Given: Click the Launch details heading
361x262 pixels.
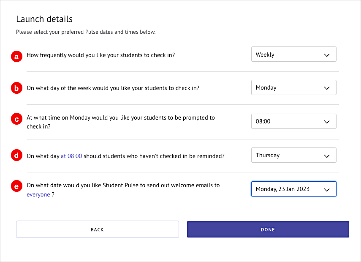Looking at the screenshot, I should click(x=44, y=19).
